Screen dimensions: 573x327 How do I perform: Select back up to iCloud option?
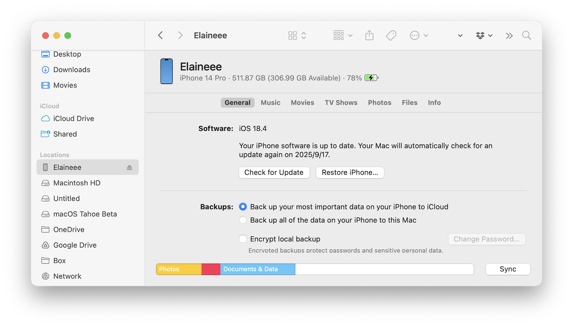tap(243, 207)
